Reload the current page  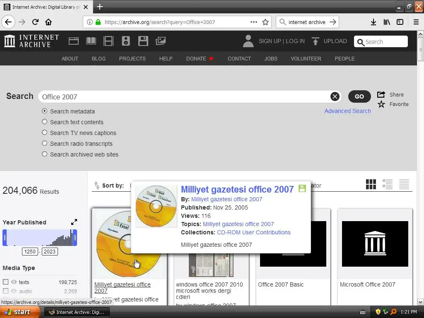point(35,22)
